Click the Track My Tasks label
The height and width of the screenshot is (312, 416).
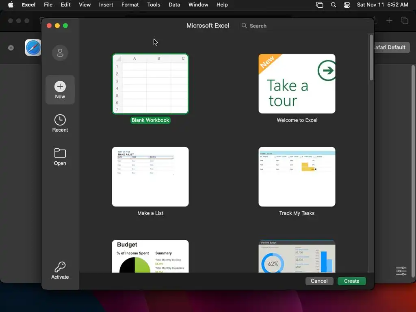point(297,213)
